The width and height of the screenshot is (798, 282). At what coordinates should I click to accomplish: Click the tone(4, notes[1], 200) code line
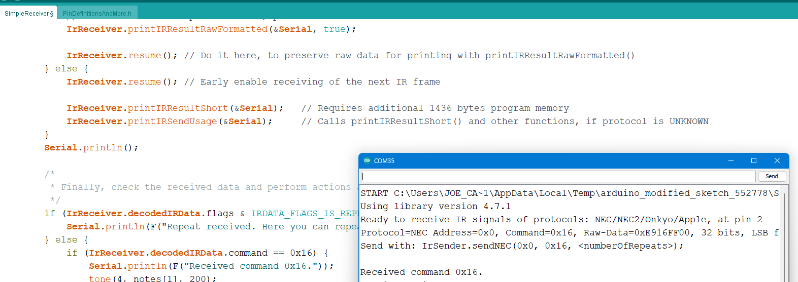pyautogui.click(x=153, y=278)
